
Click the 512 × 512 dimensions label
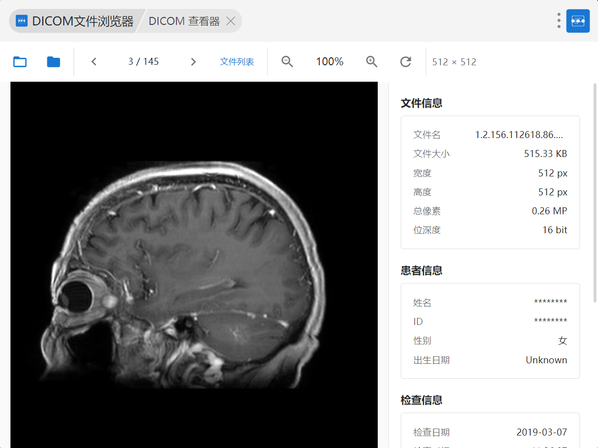(x=454, y=62)
